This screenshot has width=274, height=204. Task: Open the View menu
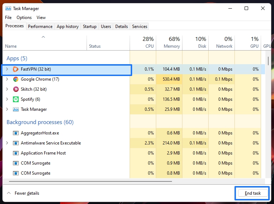[41, 18]
